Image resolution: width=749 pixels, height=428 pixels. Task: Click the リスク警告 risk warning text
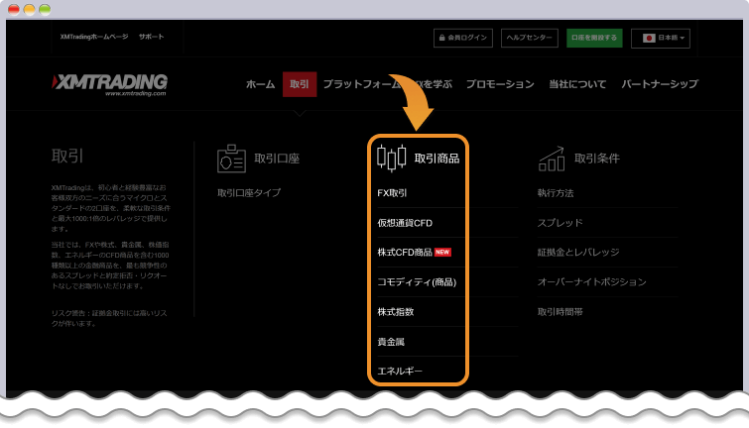point(109,318)
